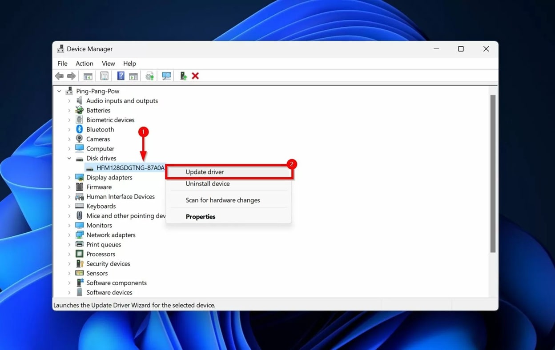
Task: Choose Update driver from context menu
Action: [229, 172]
